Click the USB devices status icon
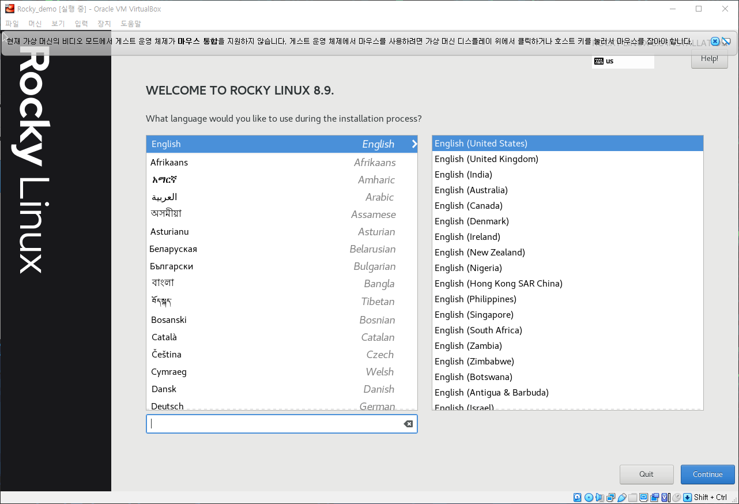 (621, 497)
